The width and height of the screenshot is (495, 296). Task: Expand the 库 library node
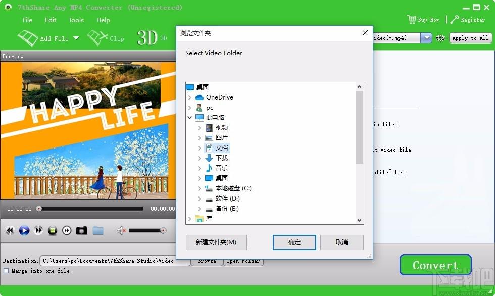point(190,219)
